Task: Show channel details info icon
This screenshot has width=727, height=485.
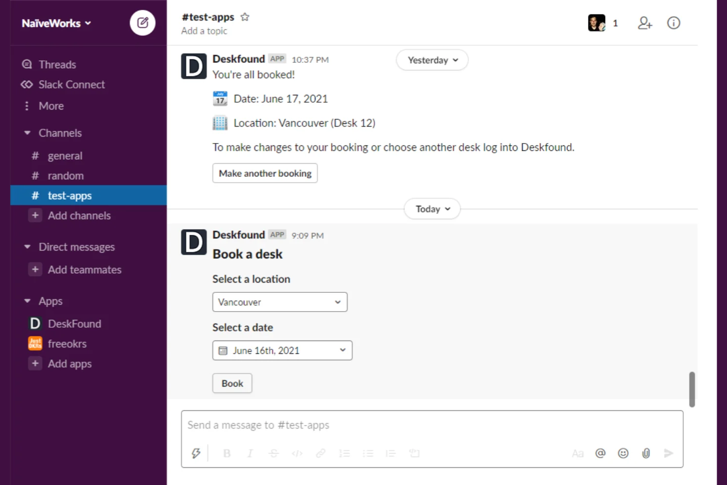Action: pos(673,23)
